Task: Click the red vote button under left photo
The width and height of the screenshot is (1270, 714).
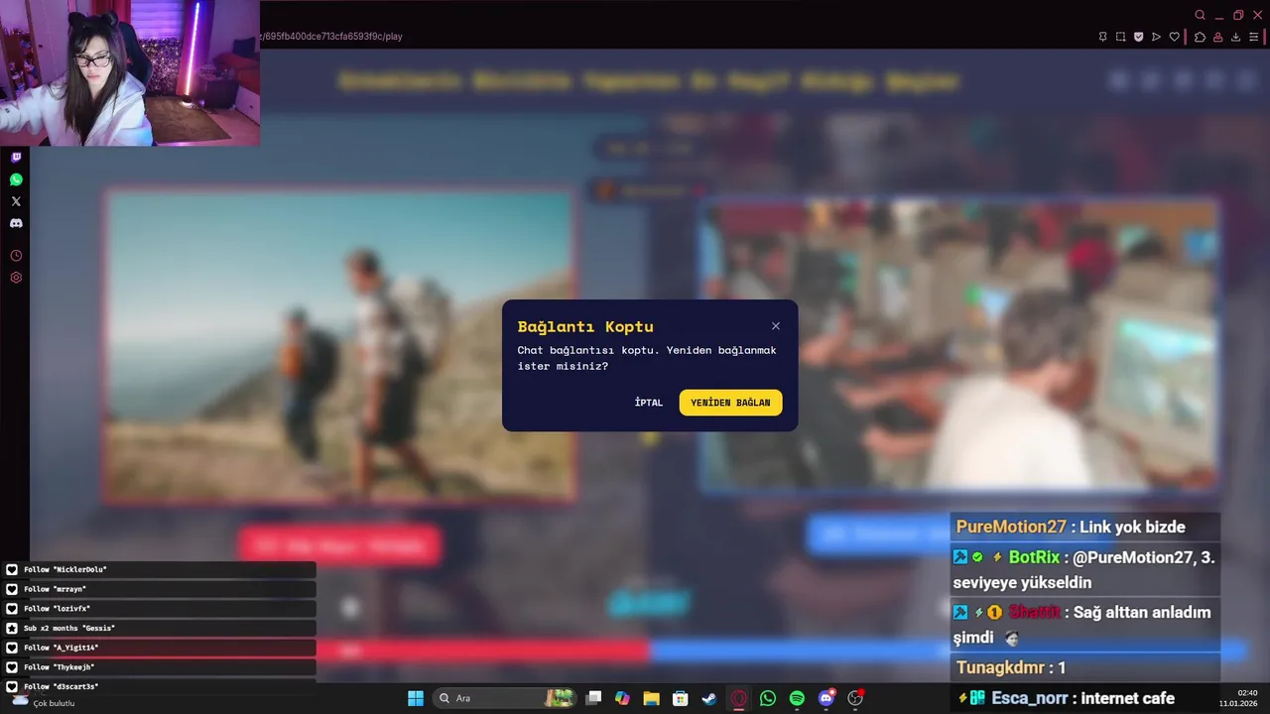Action: 339,544
